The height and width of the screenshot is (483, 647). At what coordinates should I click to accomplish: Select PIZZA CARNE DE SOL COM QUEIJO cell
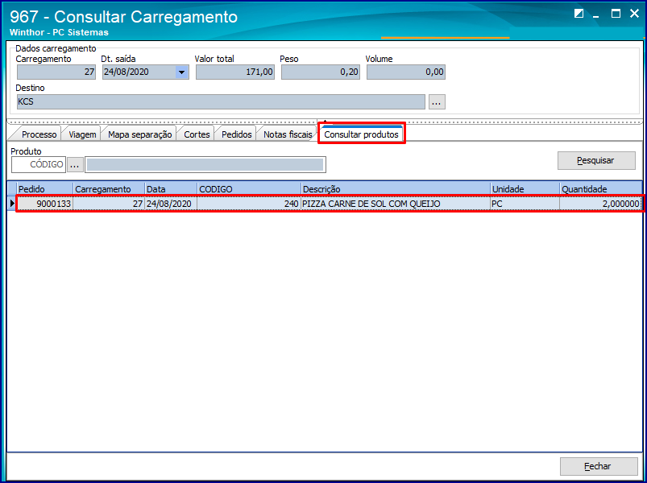coord(396,204)
